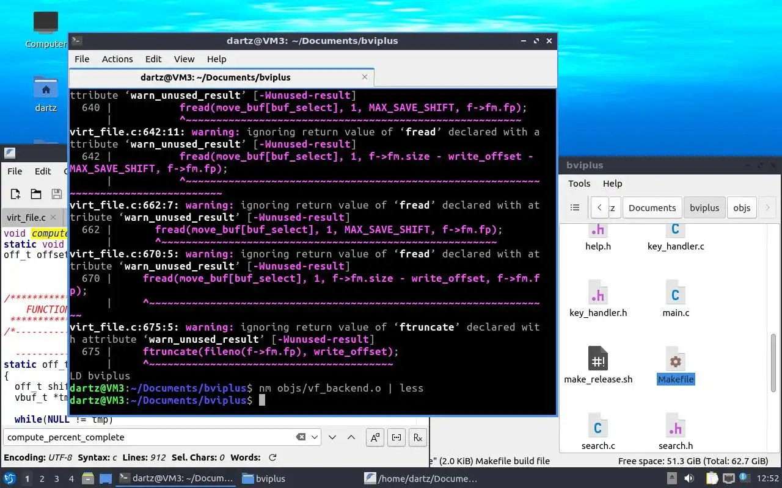Open the Computer desktop icon
Image resolution: width=782 pixels, height=488 pixels.
46,29
